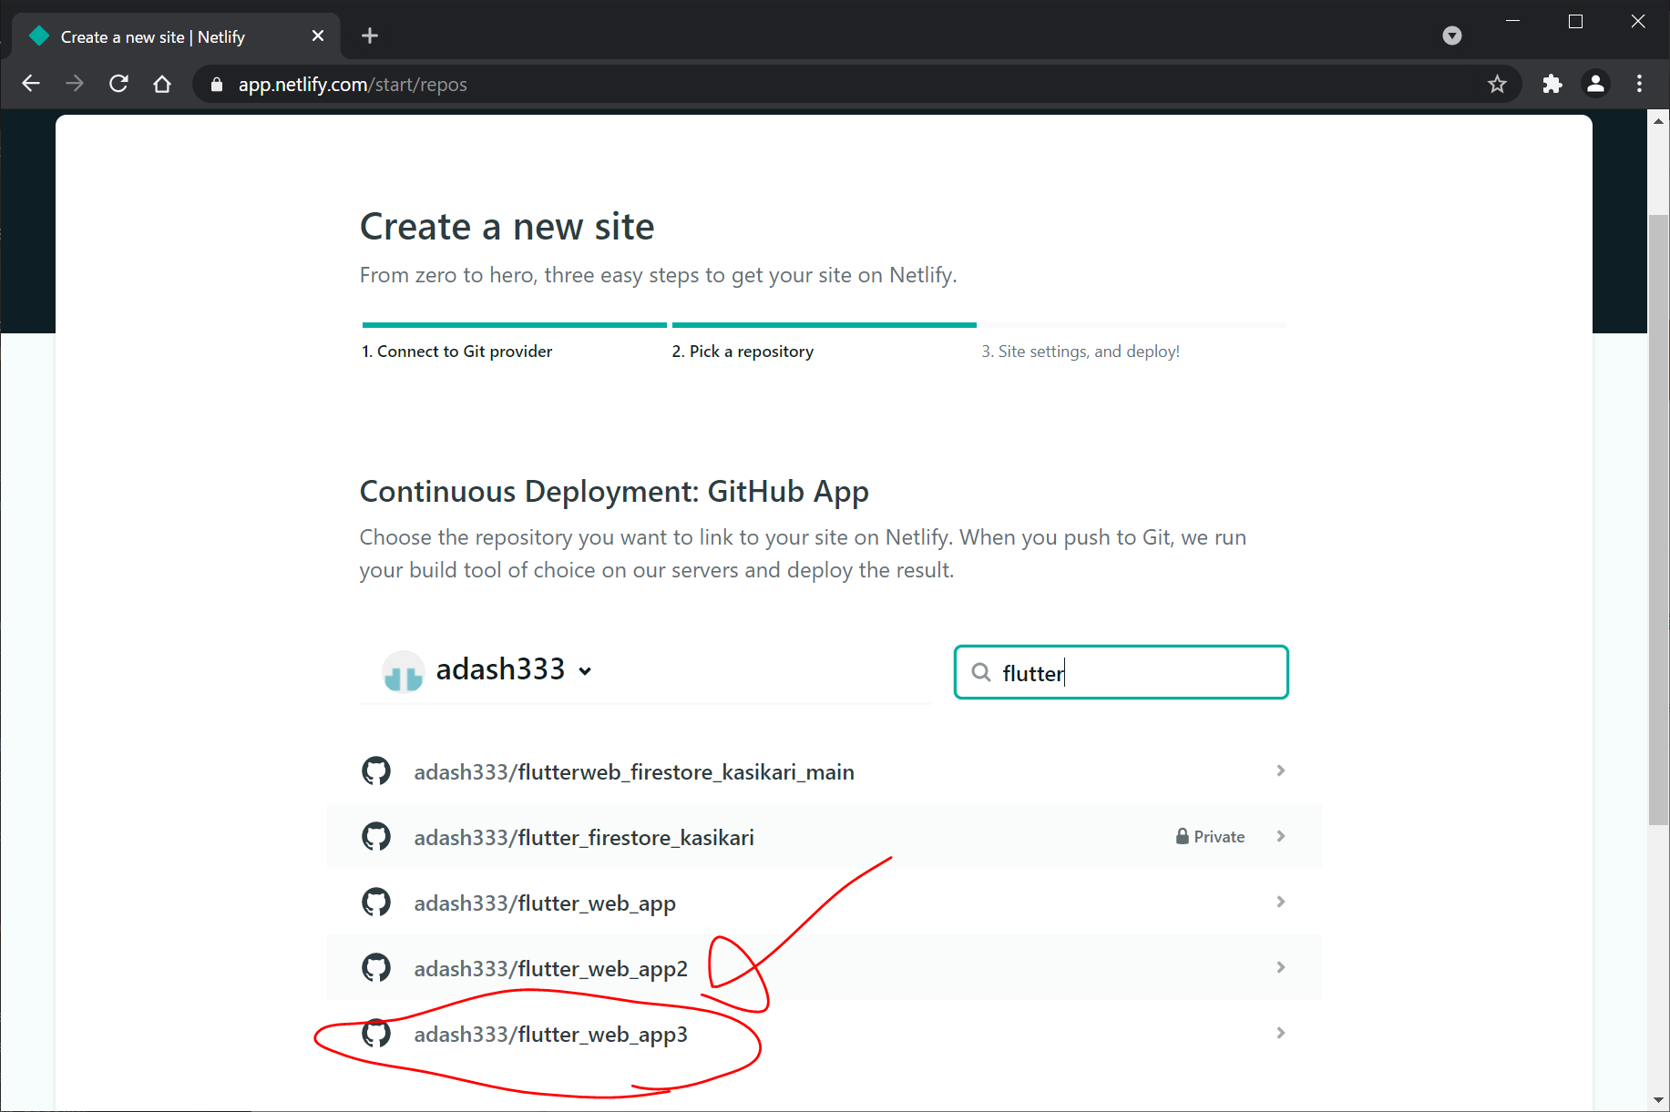1670x1112 pixels.
Task: Open the tab search dropdown circle
Action: (x=1452, y=36)
